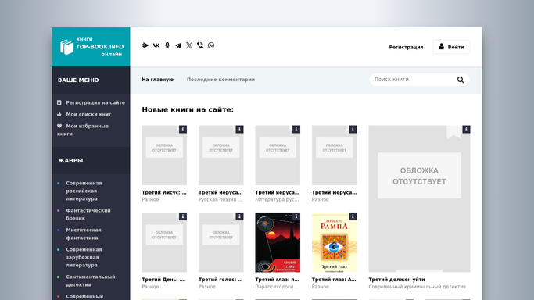Click the TOP-BOOK.INFO site logo
This screenshot has height=300, width=534.
91,47
